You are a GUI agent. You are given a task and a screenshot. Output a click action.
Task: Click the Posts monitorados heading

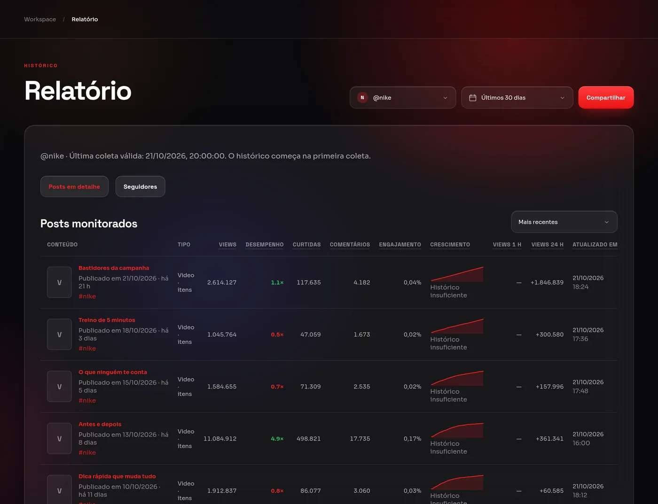[x=89, y=224]
